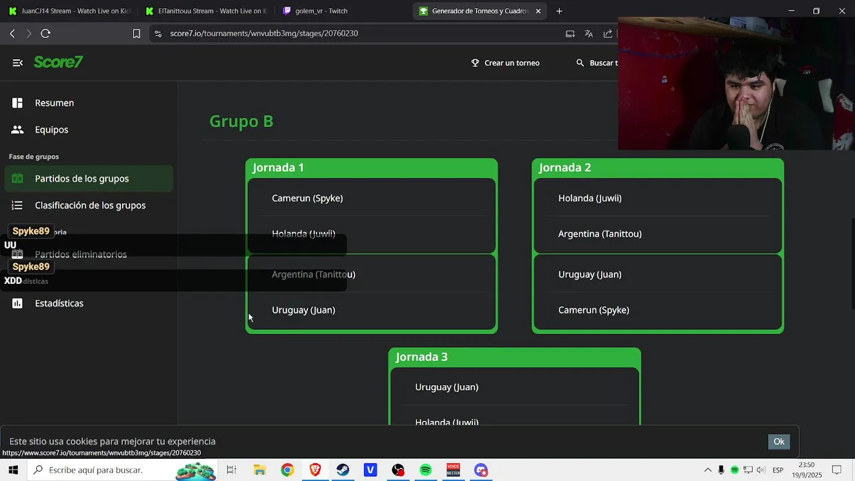Select Uruguay (Juan) in Jornada 1

click(303, 310)
